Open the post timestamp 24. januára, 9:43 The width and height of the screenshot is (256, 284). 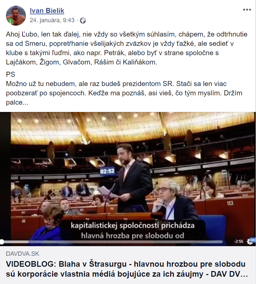[52, 20]
